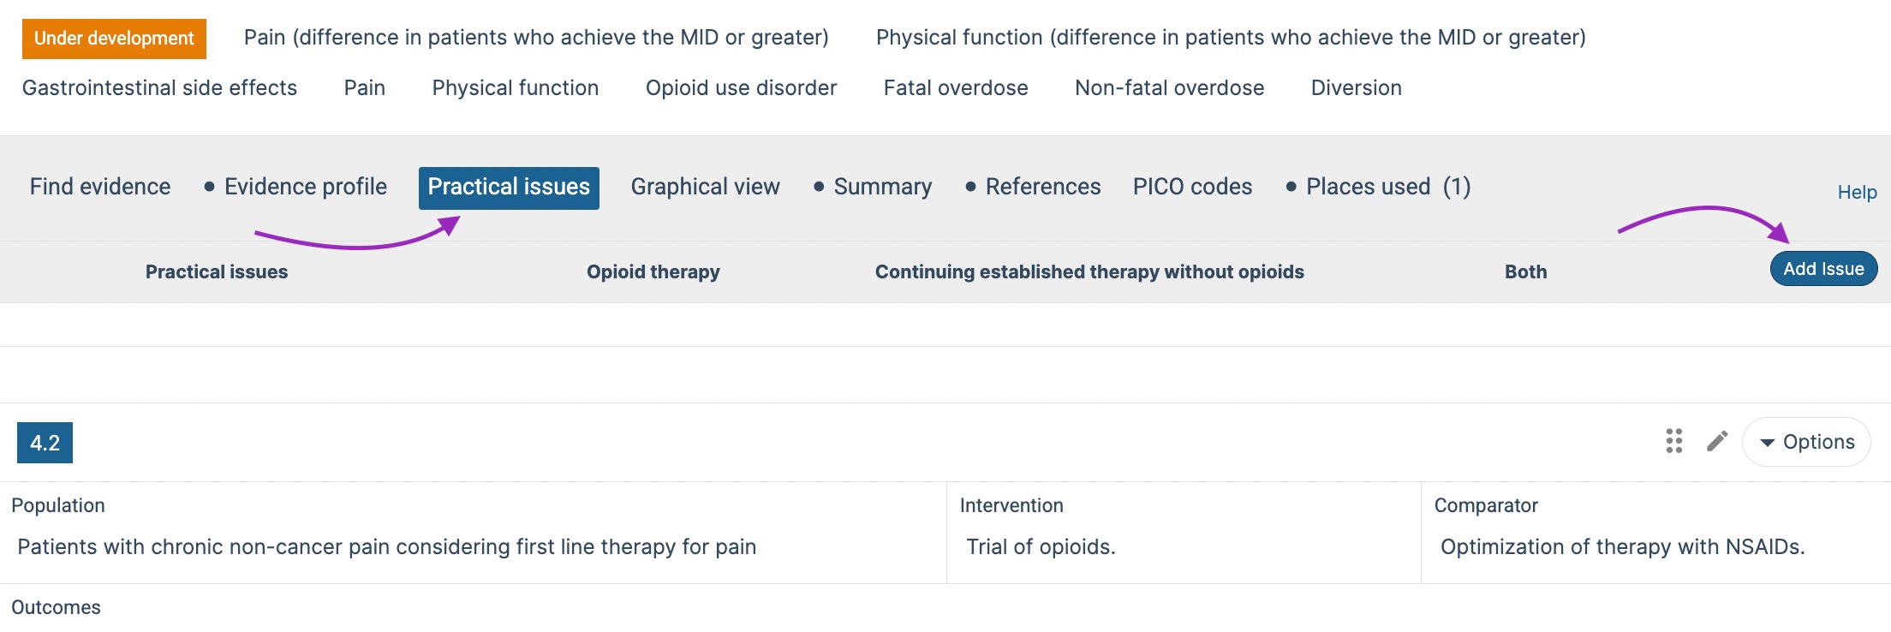Open the Options dropdown menu
Screen dimensions: 1891x632
(x=1806, y=442)
